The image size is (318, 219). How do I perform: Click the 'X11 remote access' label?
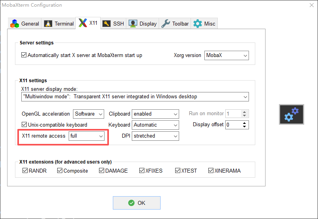point(44,136)
